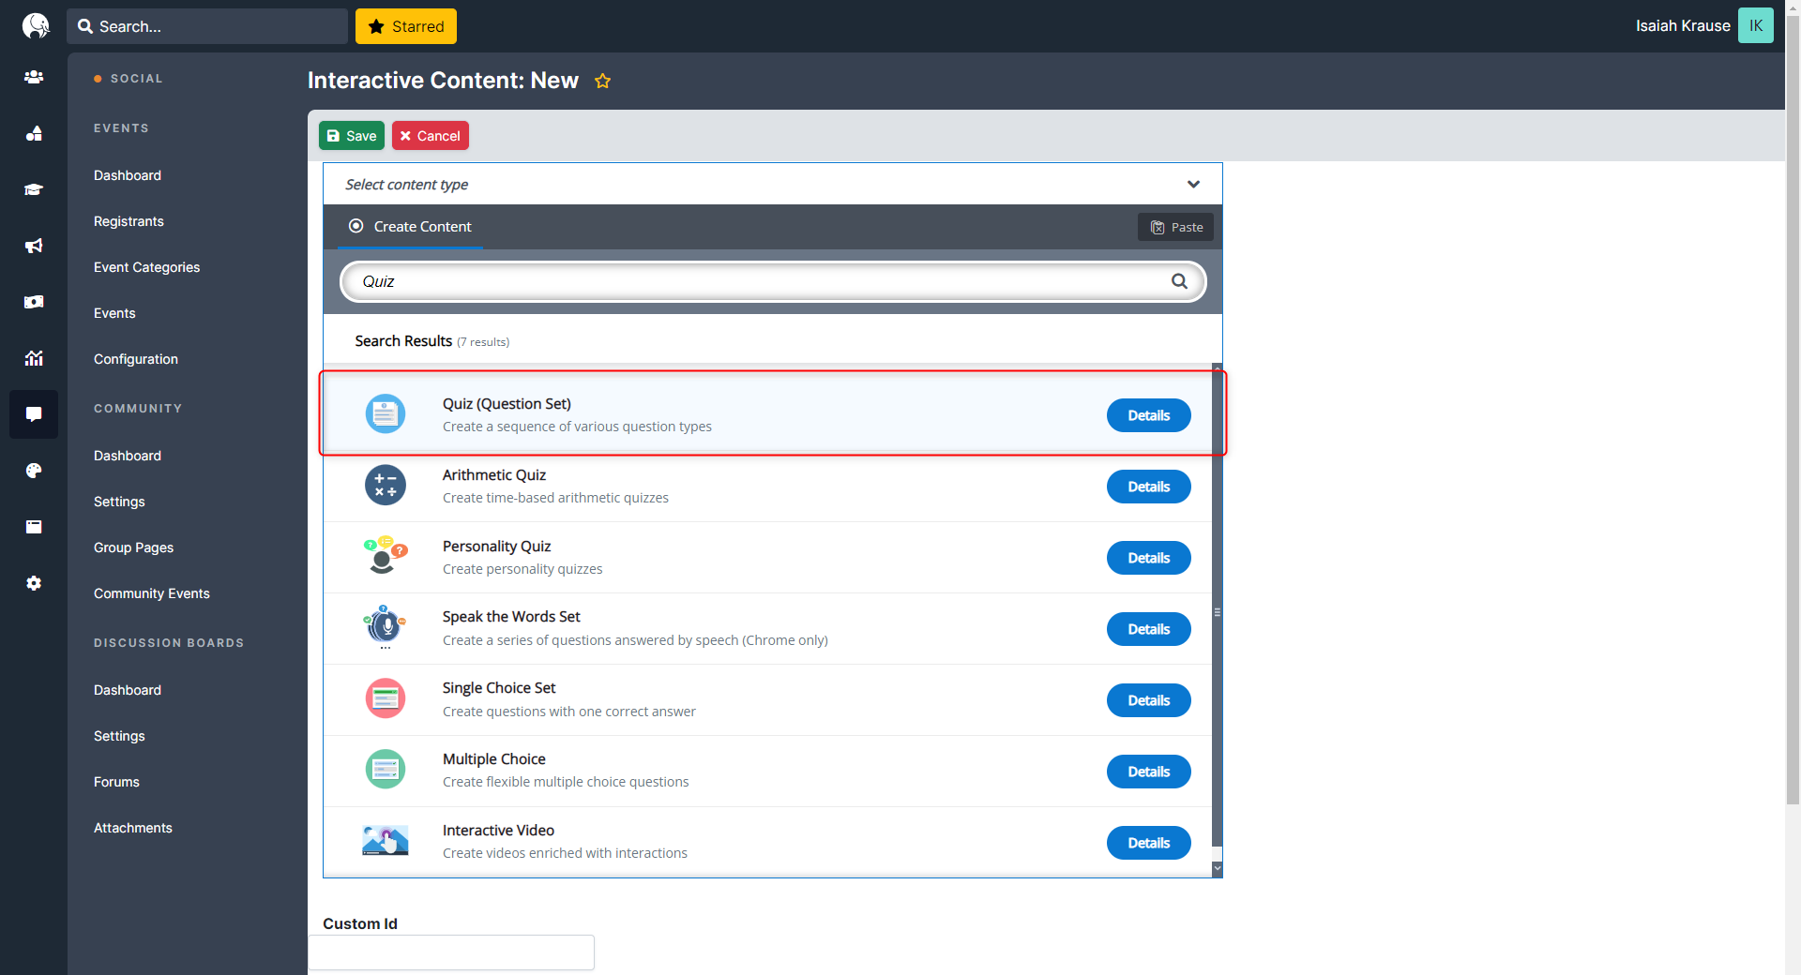Select the Personality Quiz title text
Image resolution: width=1801 pixels, height=975 pixels.
[x=497, y=547]
